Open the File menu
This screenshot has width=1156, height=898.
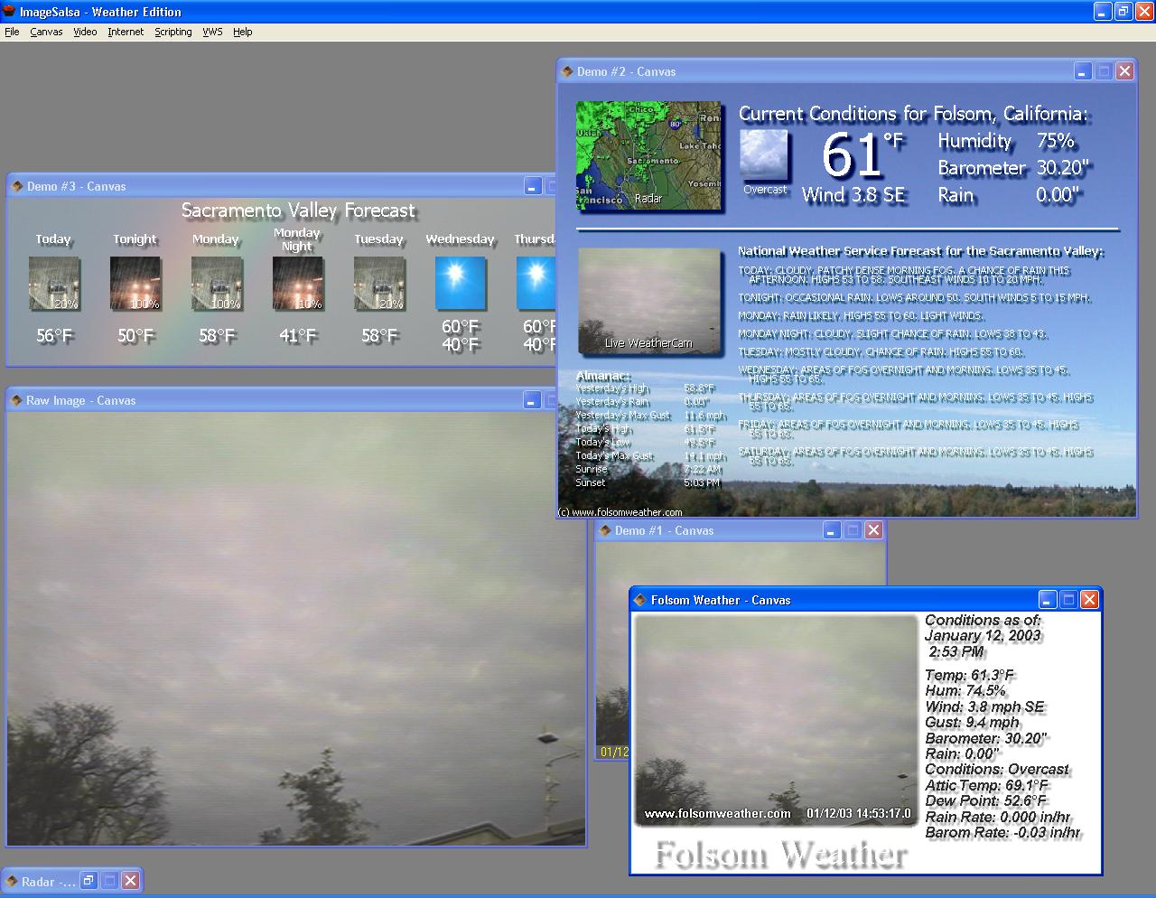[x=12, y=32]
